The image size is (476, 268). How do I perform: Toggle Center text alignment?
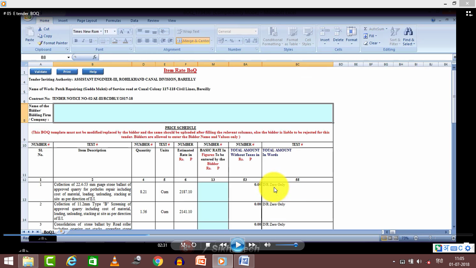(x=147, y=41)
